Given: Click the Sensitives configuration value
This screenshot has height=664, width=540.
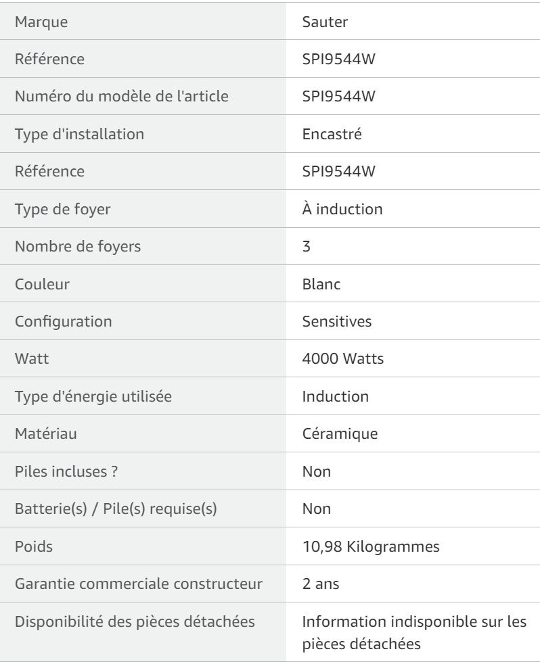Looking at the screenshot, I should (337, 321).
